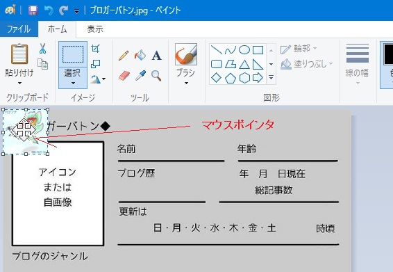Open the Customize Quick Access Toolbar dropdown

tap(76, 11)
